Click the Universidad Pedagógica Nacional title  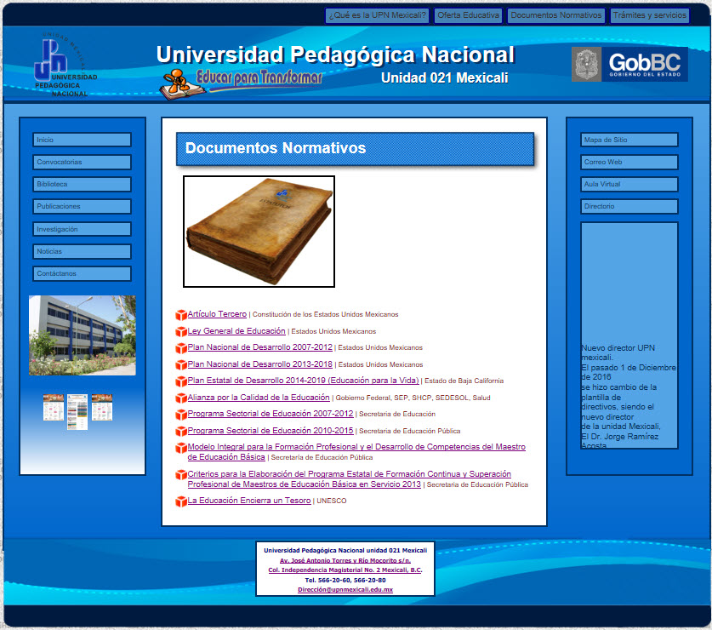[335, 54]
